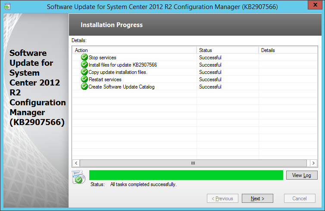
Task: Click the horizontal scrollbar thumb in the details list
Action: (x=193, y=163)
